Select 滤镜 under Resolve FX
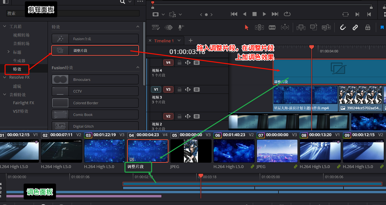 click(x=17, y=86)
